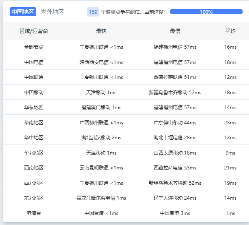Viewport: 249px width, 225px height.
Task: Click the 华南地区 region row
Action: click(34, 123)
